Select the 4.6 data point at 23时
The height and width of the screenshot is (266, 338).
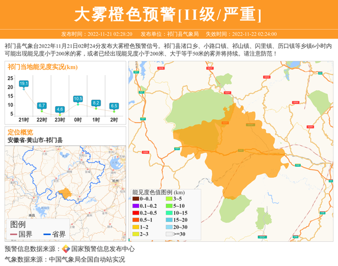click(x=60, y=109)
